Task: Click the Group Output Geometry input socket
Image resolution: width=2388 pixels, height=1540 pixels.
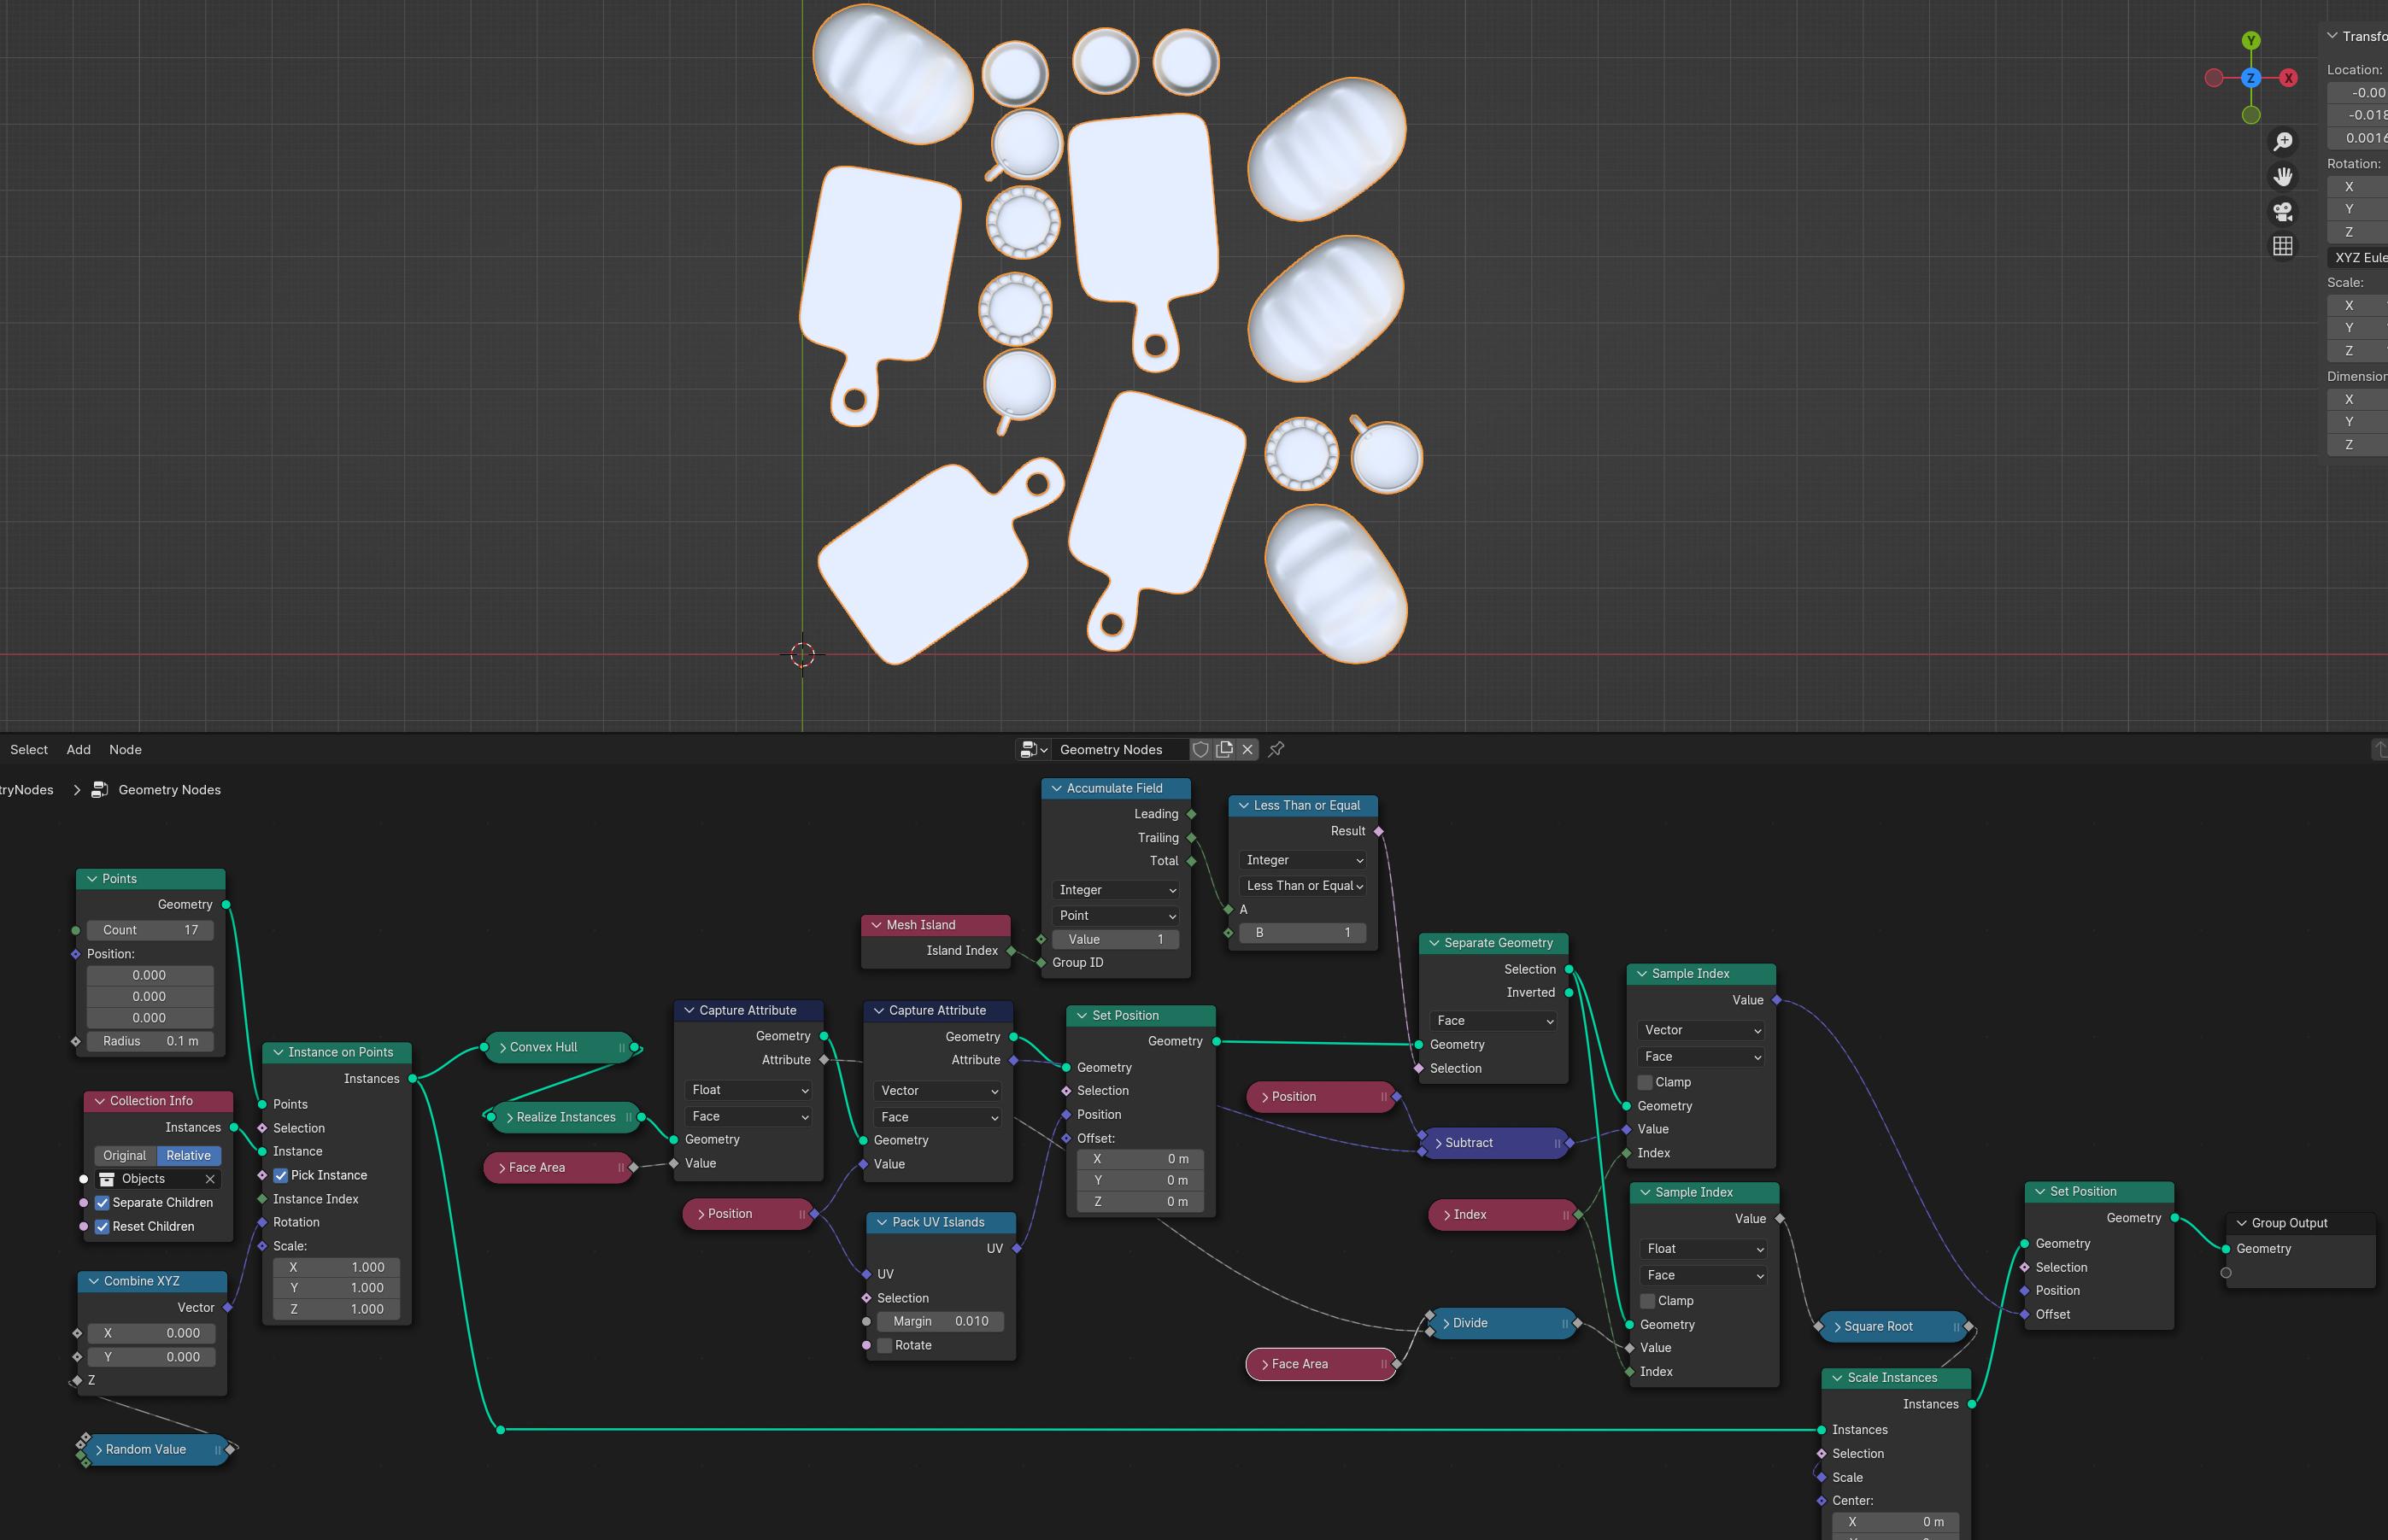Action: tap(2226, 1249)
